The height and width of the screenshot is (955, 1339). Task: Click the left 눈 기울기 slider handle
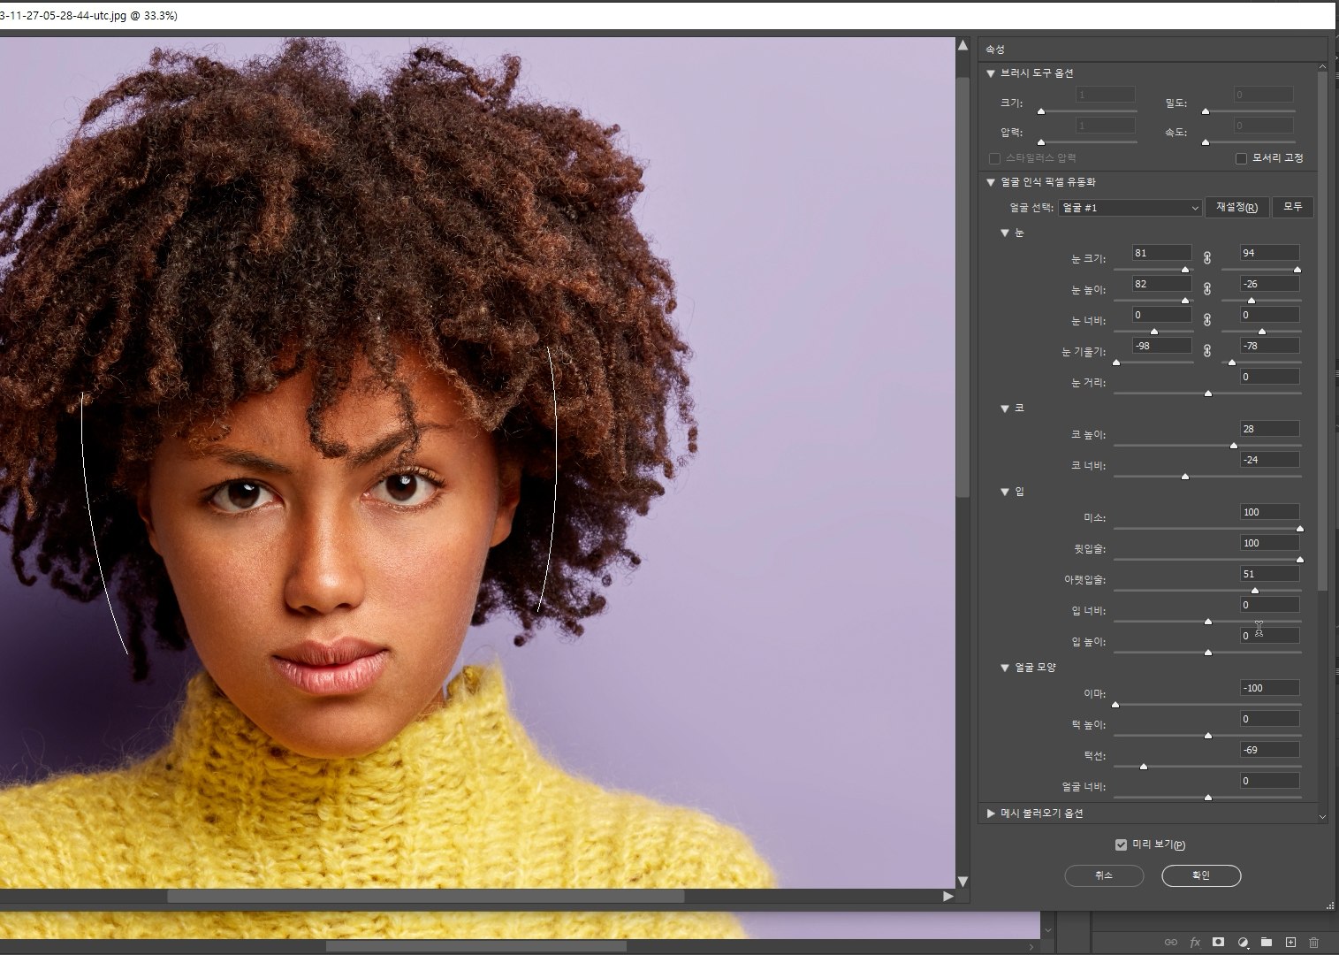pyautogui.click(x=1116, y=363)
